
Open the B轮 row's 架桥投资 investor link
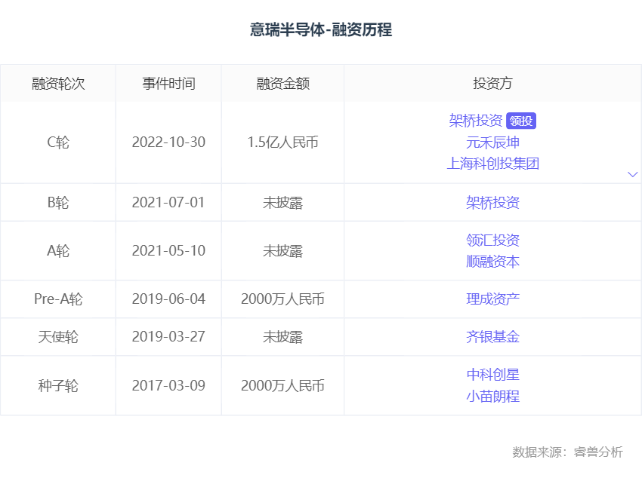pos(492,203)
